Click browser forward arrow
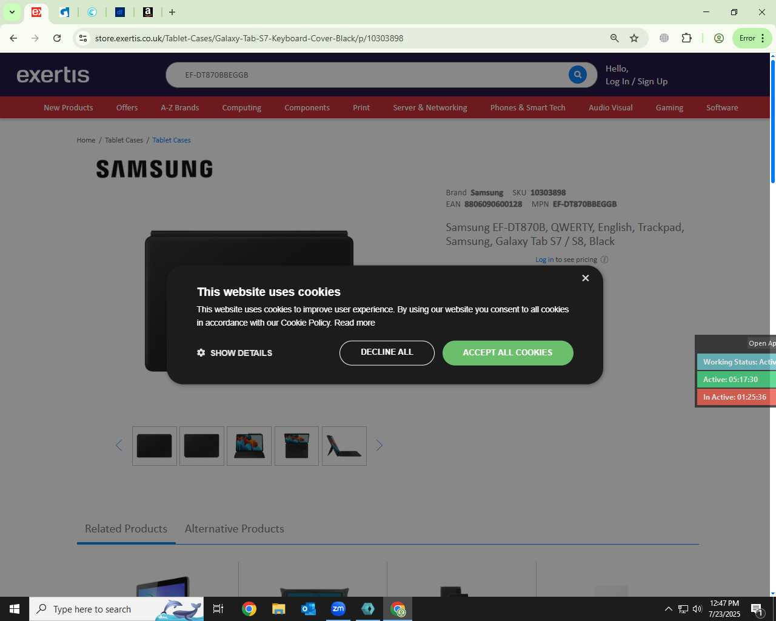 click(35, 38)
